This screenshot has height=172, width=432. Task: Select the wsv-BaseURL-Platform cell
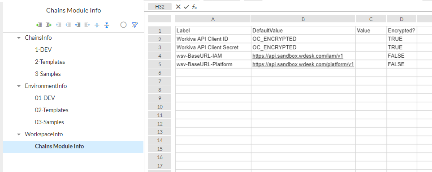pyautogui.click(x=213, y=64)
